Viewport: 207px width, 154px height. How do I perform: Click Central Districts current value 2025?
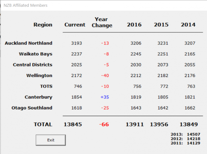[77, 65]
